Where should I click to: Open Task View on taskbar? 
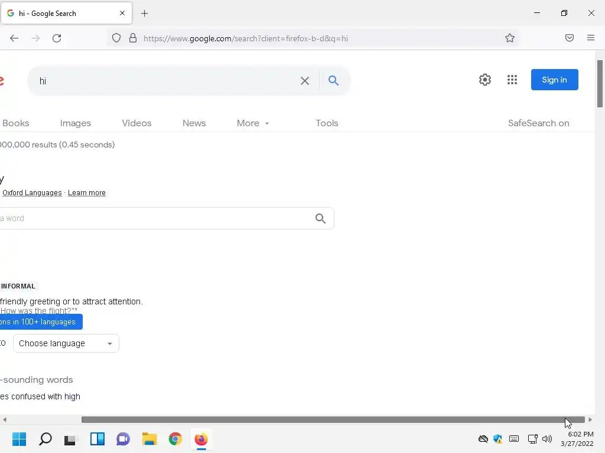[70, 439]
